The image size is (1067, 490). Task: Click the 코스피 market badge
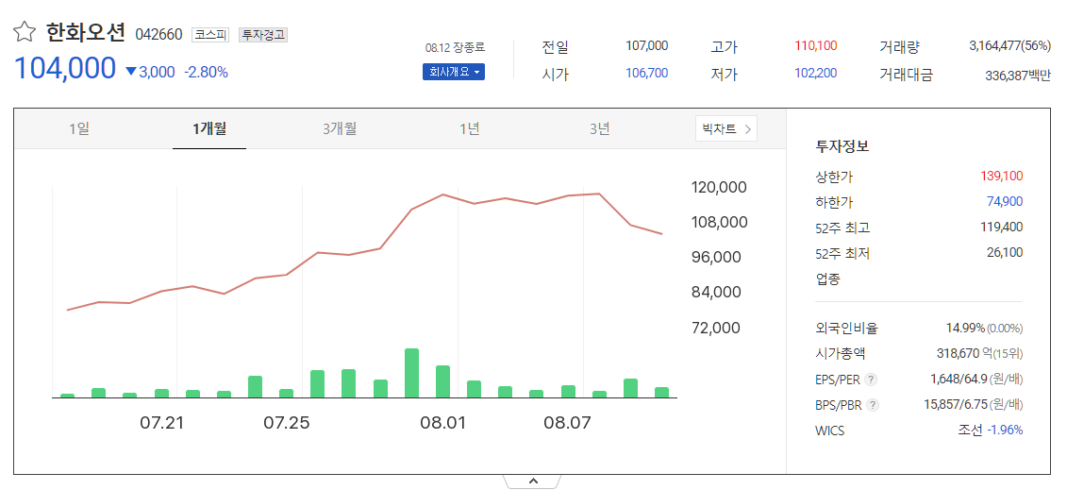pos(211,35)
